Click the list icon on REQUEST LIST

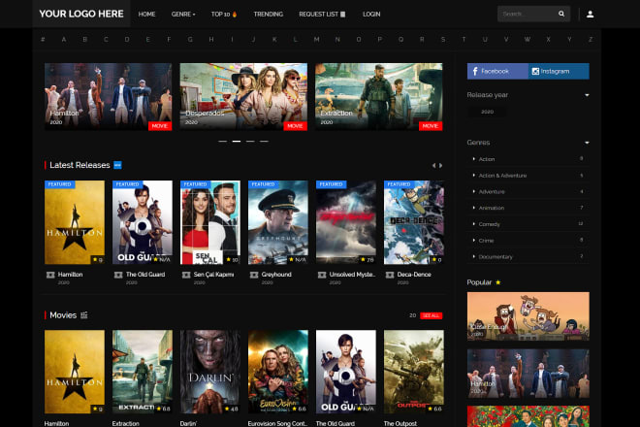coord(343,14)
